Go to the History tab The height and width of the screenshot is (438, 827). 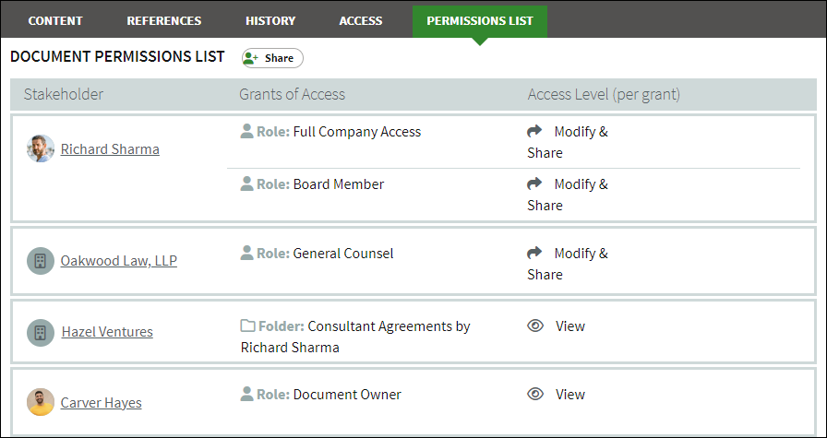click(x=270, y=21)
